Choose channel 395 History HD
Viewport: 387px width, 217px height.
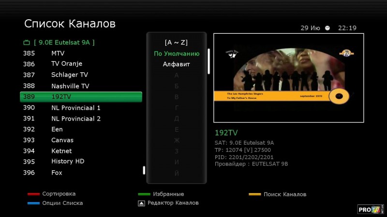pos(68,162)
